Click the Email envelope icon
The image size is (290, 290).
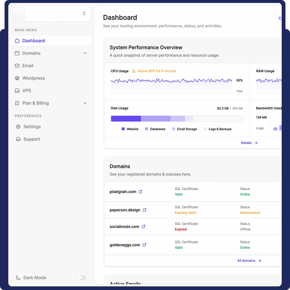[17, 65]
